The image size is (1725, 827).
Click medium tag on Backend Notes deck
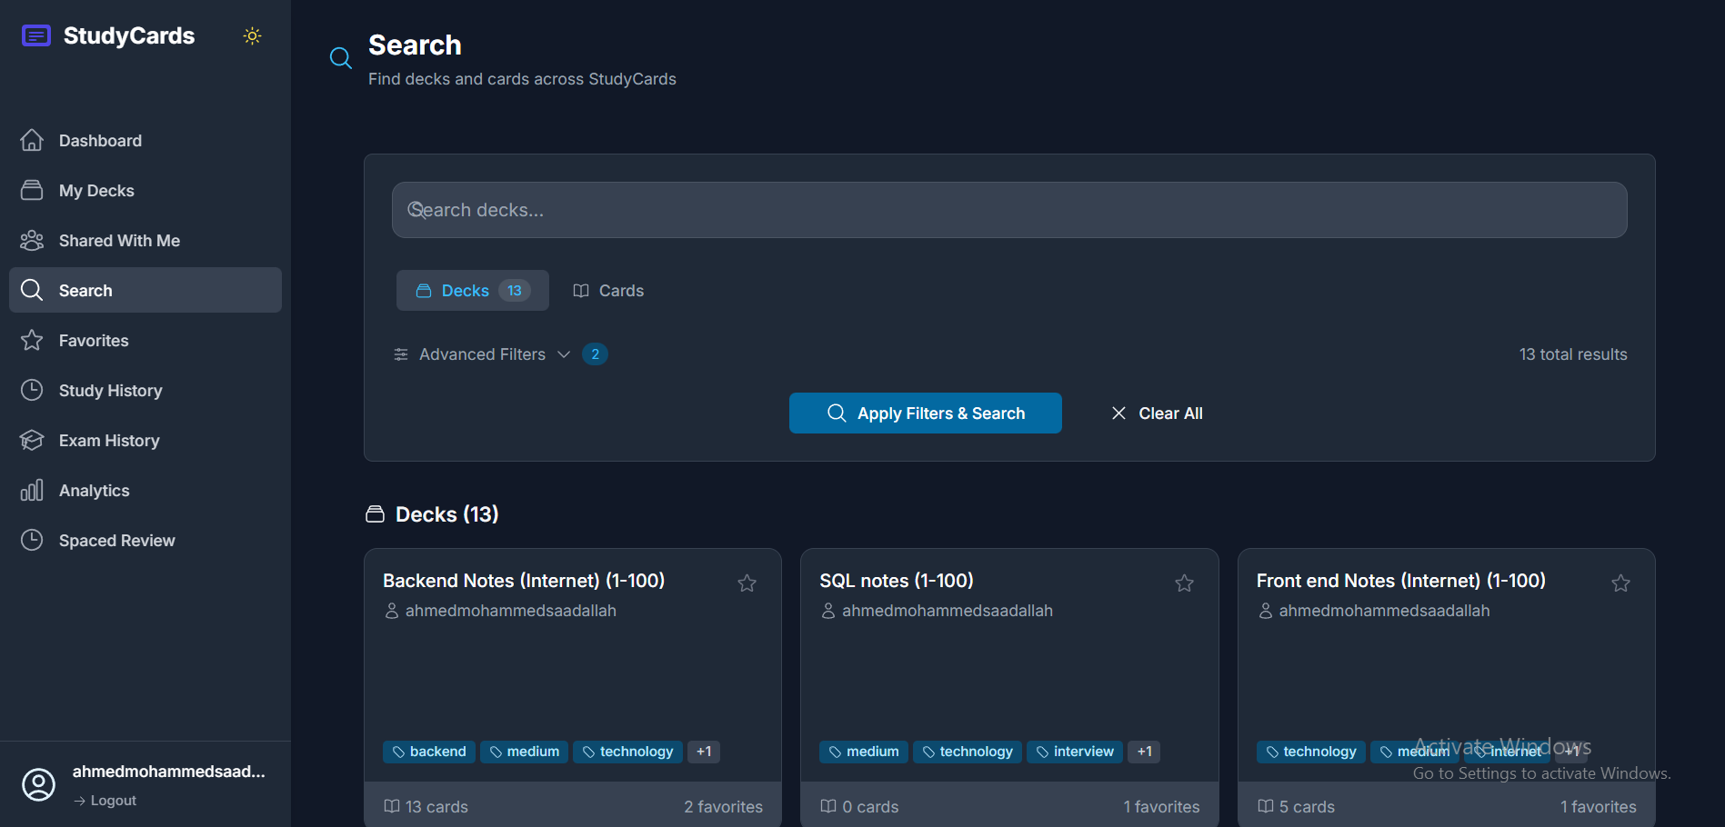point(525,752)
